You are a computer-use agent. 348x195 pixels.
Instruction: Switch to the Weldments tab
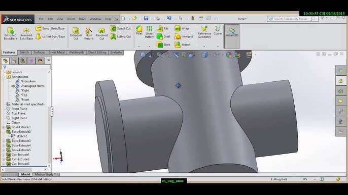coord(76,53)
